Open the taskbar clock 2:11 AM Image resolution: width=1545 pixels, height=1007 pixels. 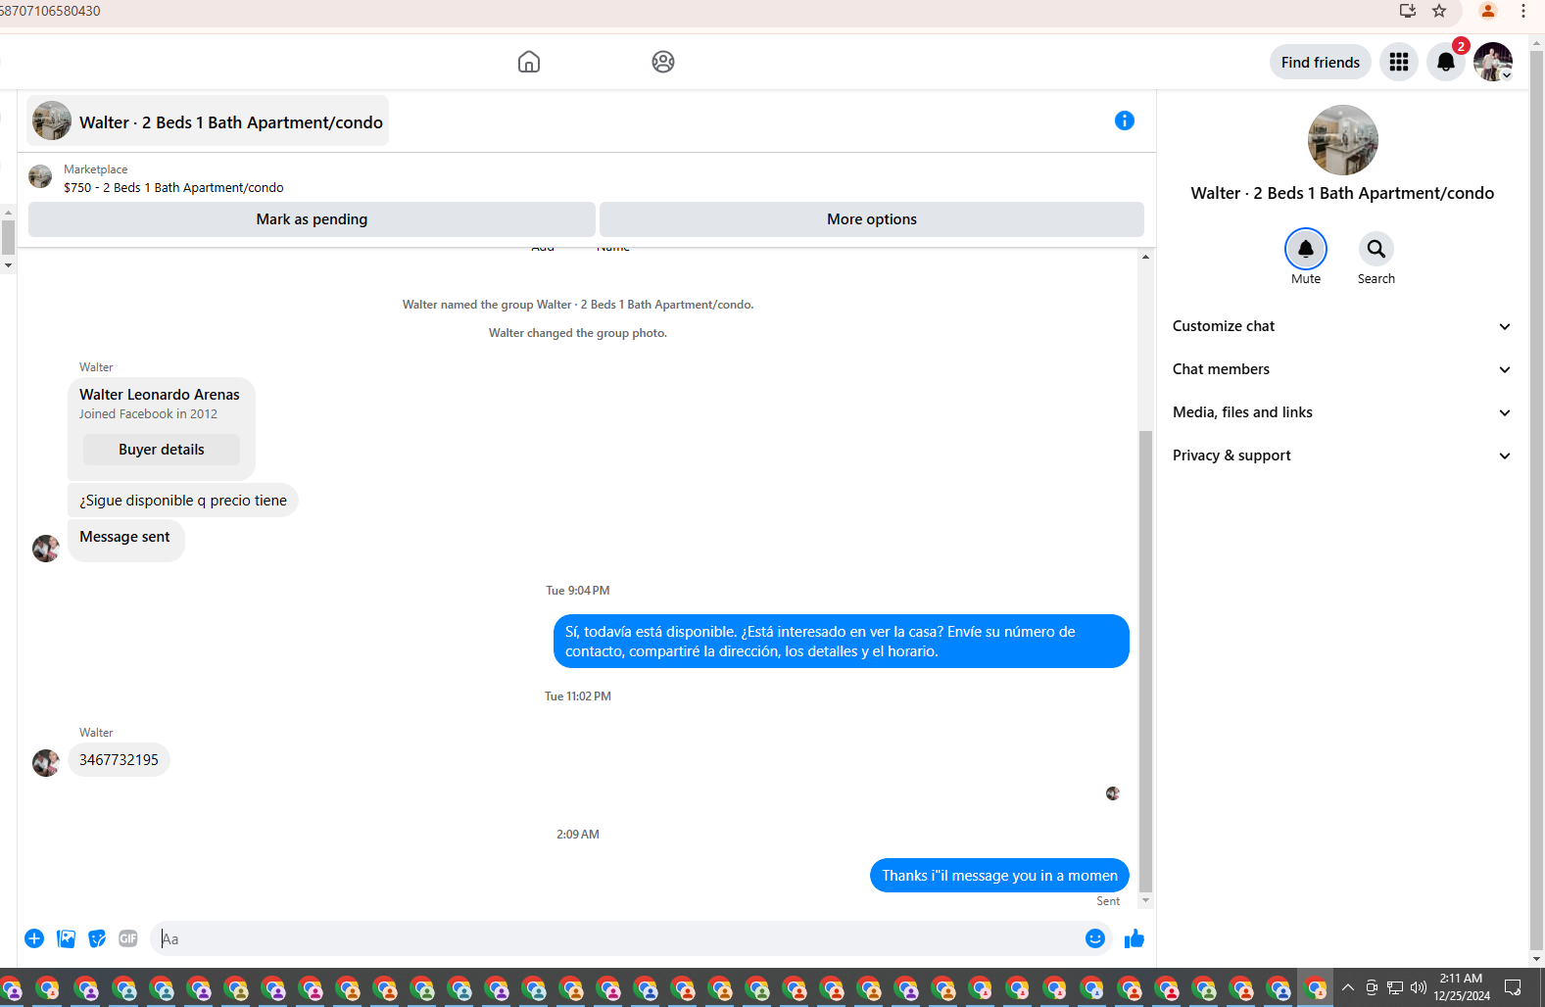[x=1461, y=987]
